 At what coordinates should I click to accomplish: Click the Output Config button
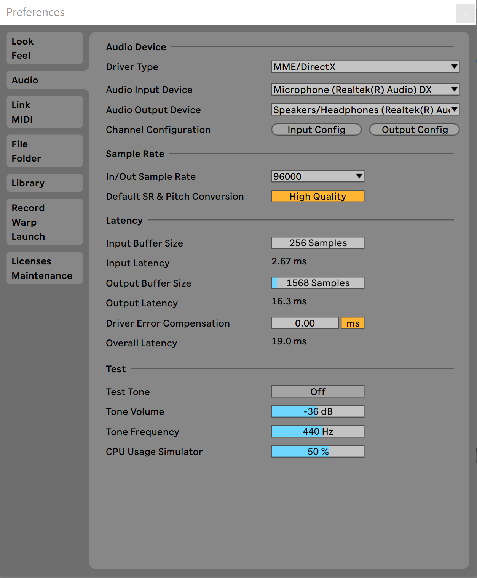click(414, 130)
